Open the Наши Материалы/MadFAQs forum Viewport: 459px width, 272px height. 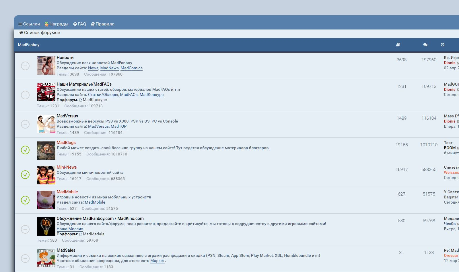pos(84,84)
